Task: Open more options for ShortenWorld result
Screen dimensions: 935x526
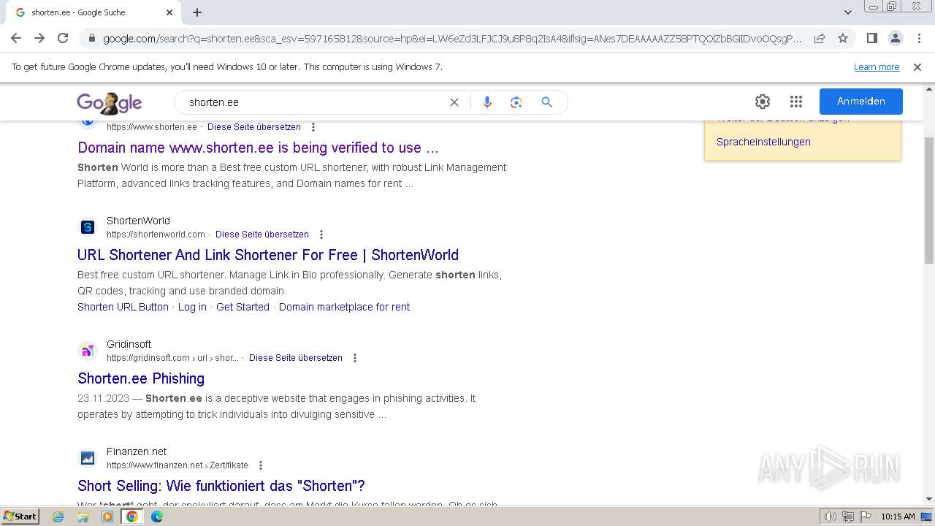Action: [321, 235]
